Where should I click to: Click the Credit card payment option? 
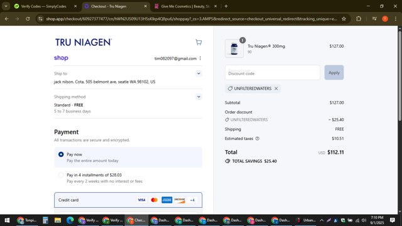click(x=128, y=200)
